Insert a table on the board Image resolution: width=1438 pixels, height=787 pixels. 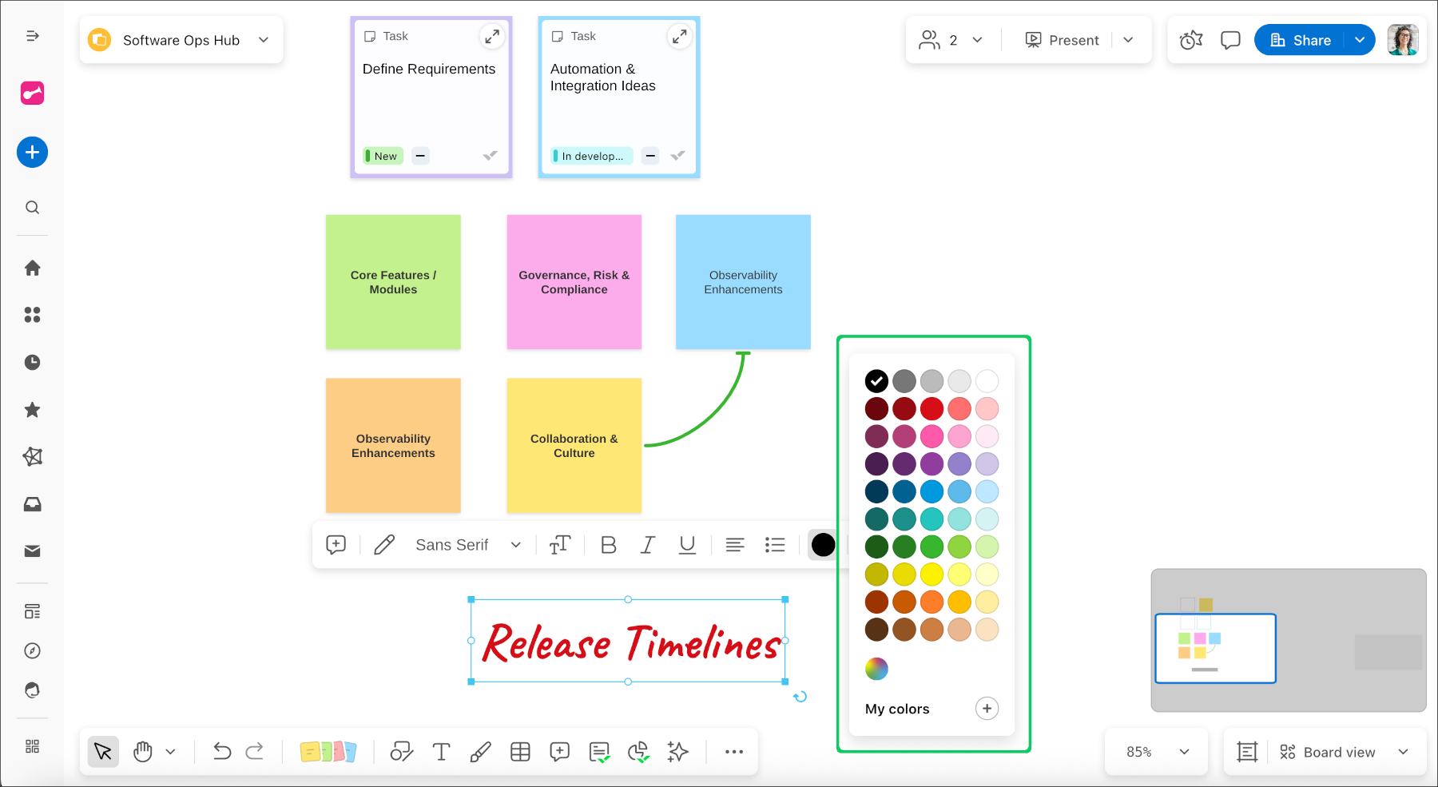click(520, 751)
